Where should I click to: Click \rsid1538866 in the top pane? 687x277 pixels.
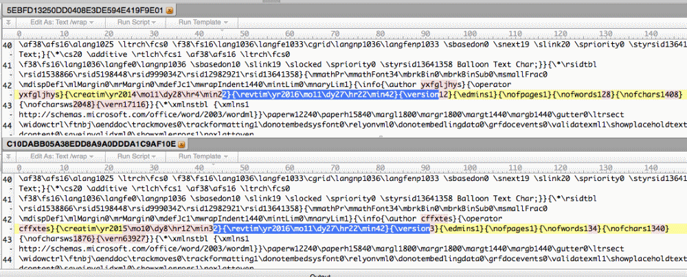[45, 74]
